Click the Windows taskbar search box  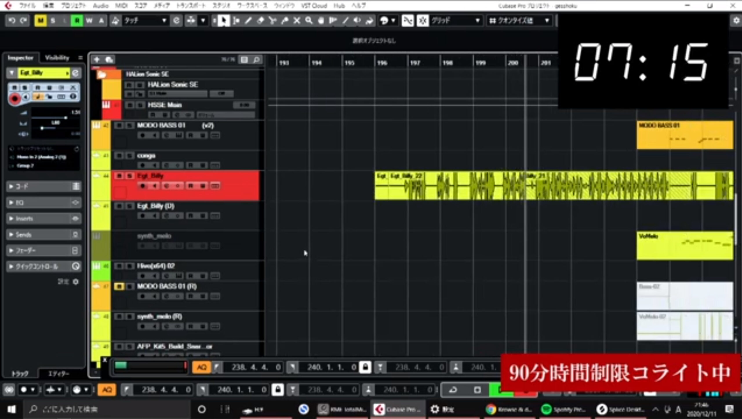107,409
